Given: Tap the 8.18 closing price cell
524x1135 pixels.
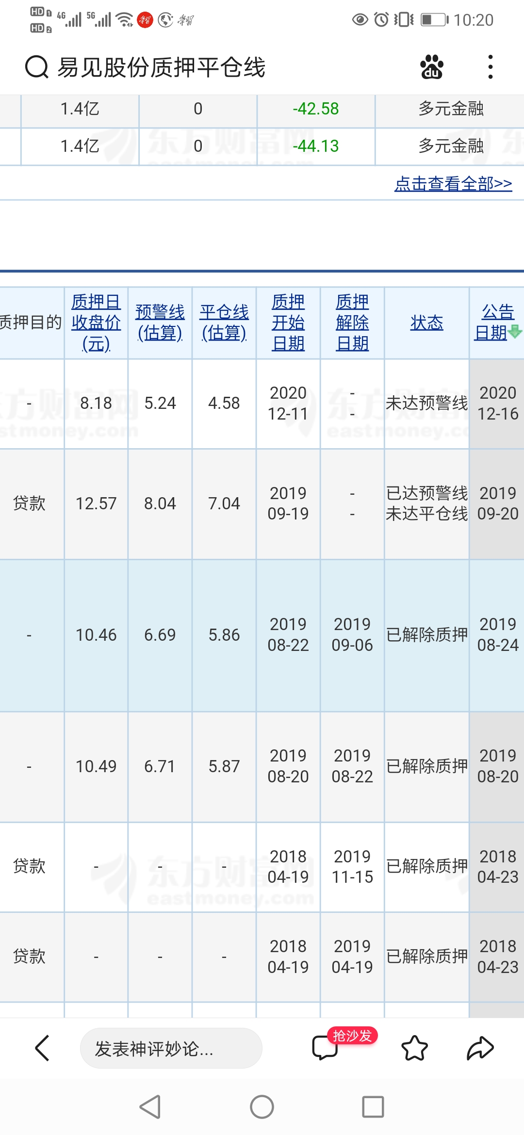Looking at the screenshot, I should [x=96, y=403].
